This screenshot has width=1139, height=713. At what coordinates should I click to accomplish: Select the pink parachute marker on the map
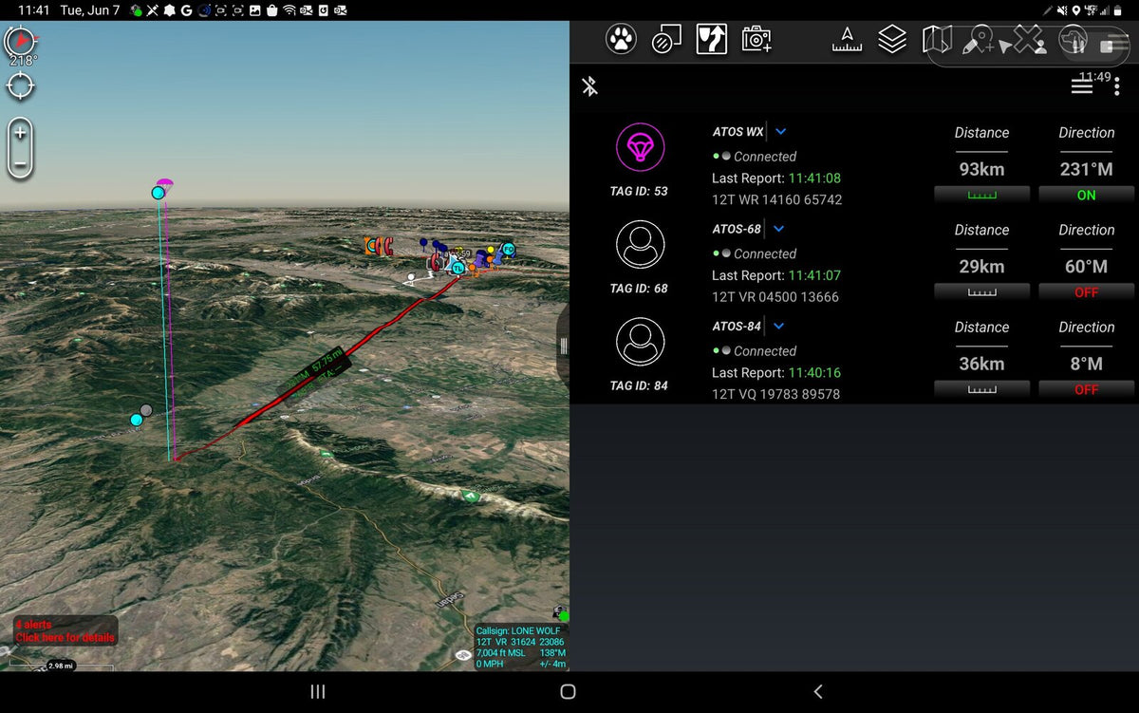tap(165, 183)
